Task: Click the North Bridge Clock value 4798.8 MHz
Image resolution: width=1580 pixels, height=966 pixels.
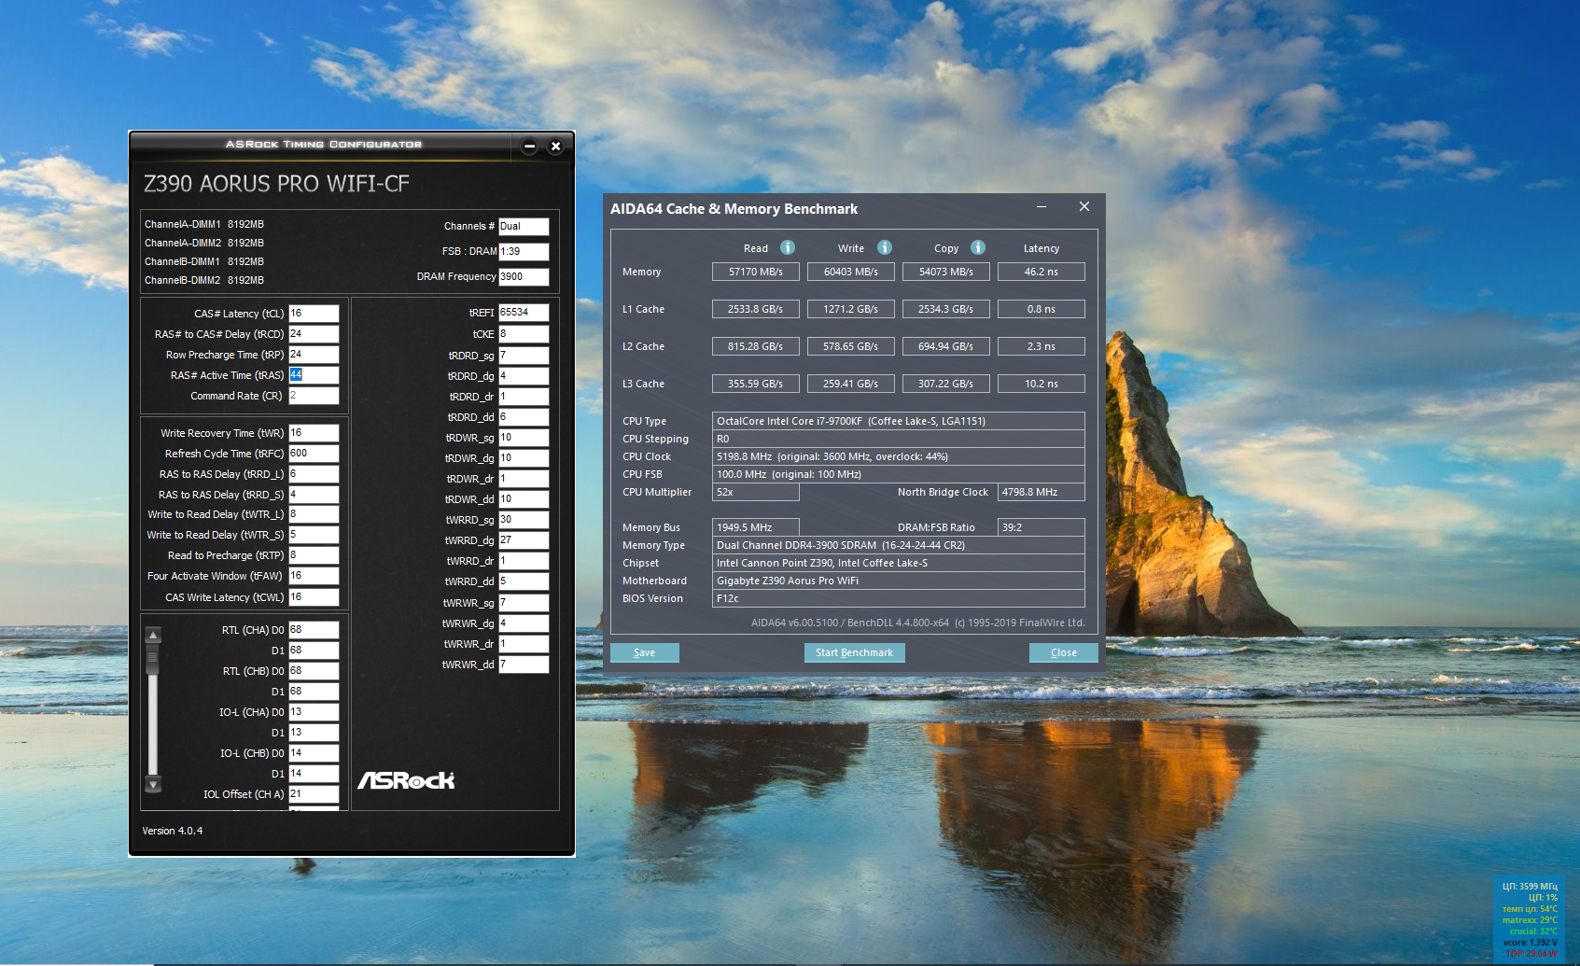Action: pyautogui.click(x=1042, y=492)
